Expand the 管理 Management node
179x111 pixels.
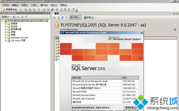tap(5, 35)
